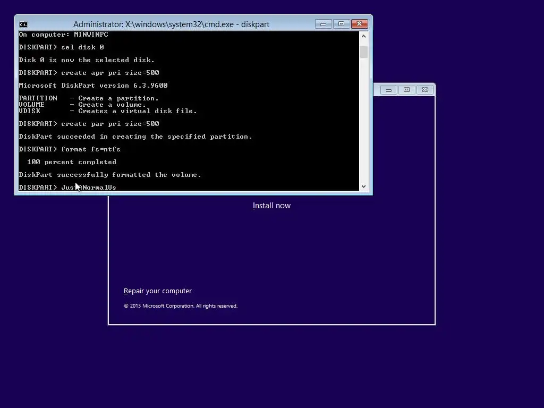544x408 pixels.
Task: Click the 2013 Microsoft Corporation copyright text
Action: pyautogui.click(x=181, y=306)
